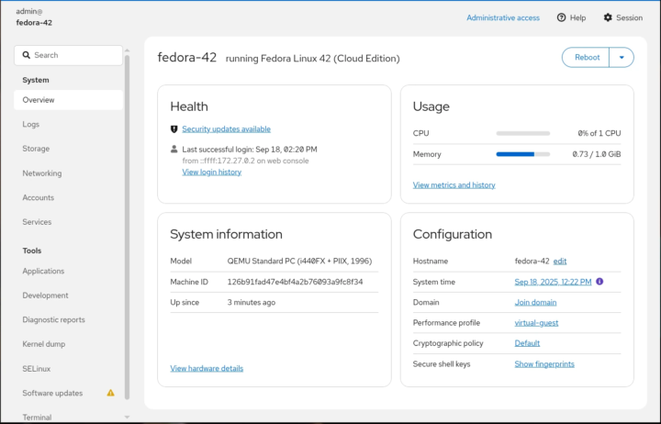The width and height of the screenshot is (661, 424).
Task: Click the warning icon beside Software updates
Action: coord(110,393)
